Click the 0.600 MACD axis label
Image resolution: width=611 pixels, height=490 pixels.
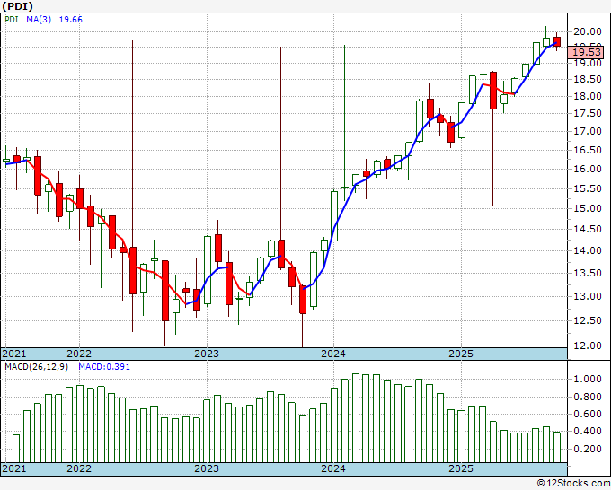click(588, 414)
